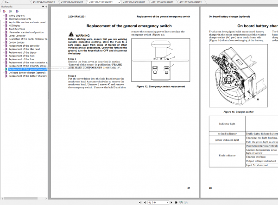Click the Figure 14 charger socket illustration
This screenshot has height=205, width=278.
click(238, 75)
